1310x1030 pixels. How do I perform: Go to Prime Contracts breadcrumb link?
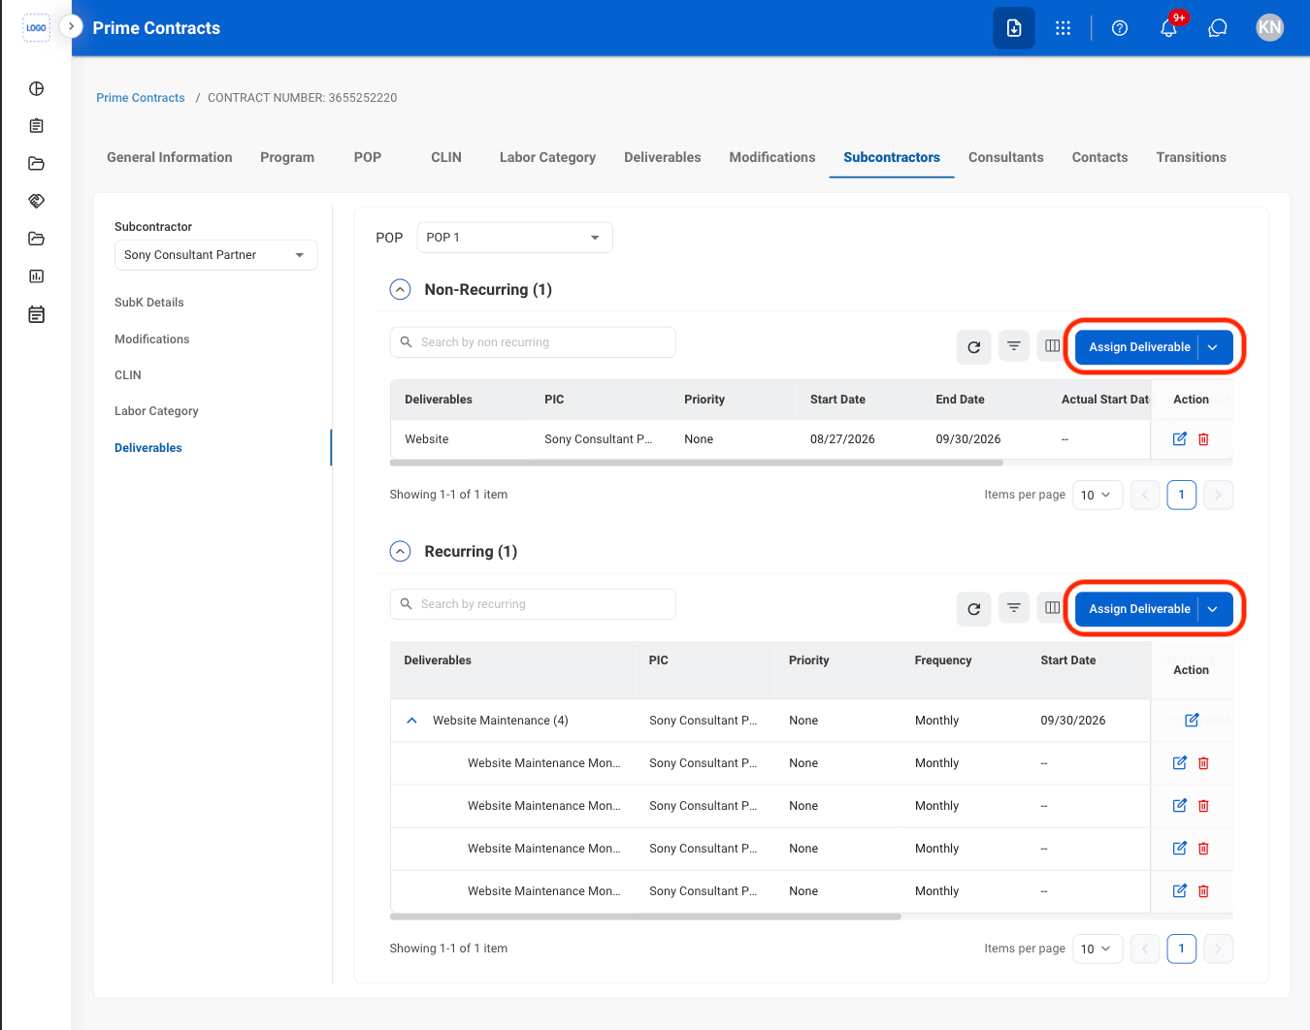click(x=141, y=98)
